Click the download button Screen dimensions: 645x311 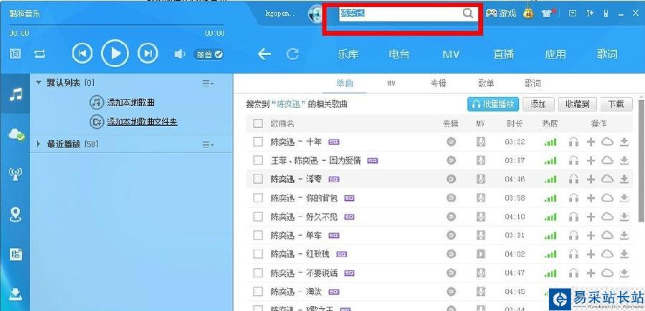[x=616, y=104]
